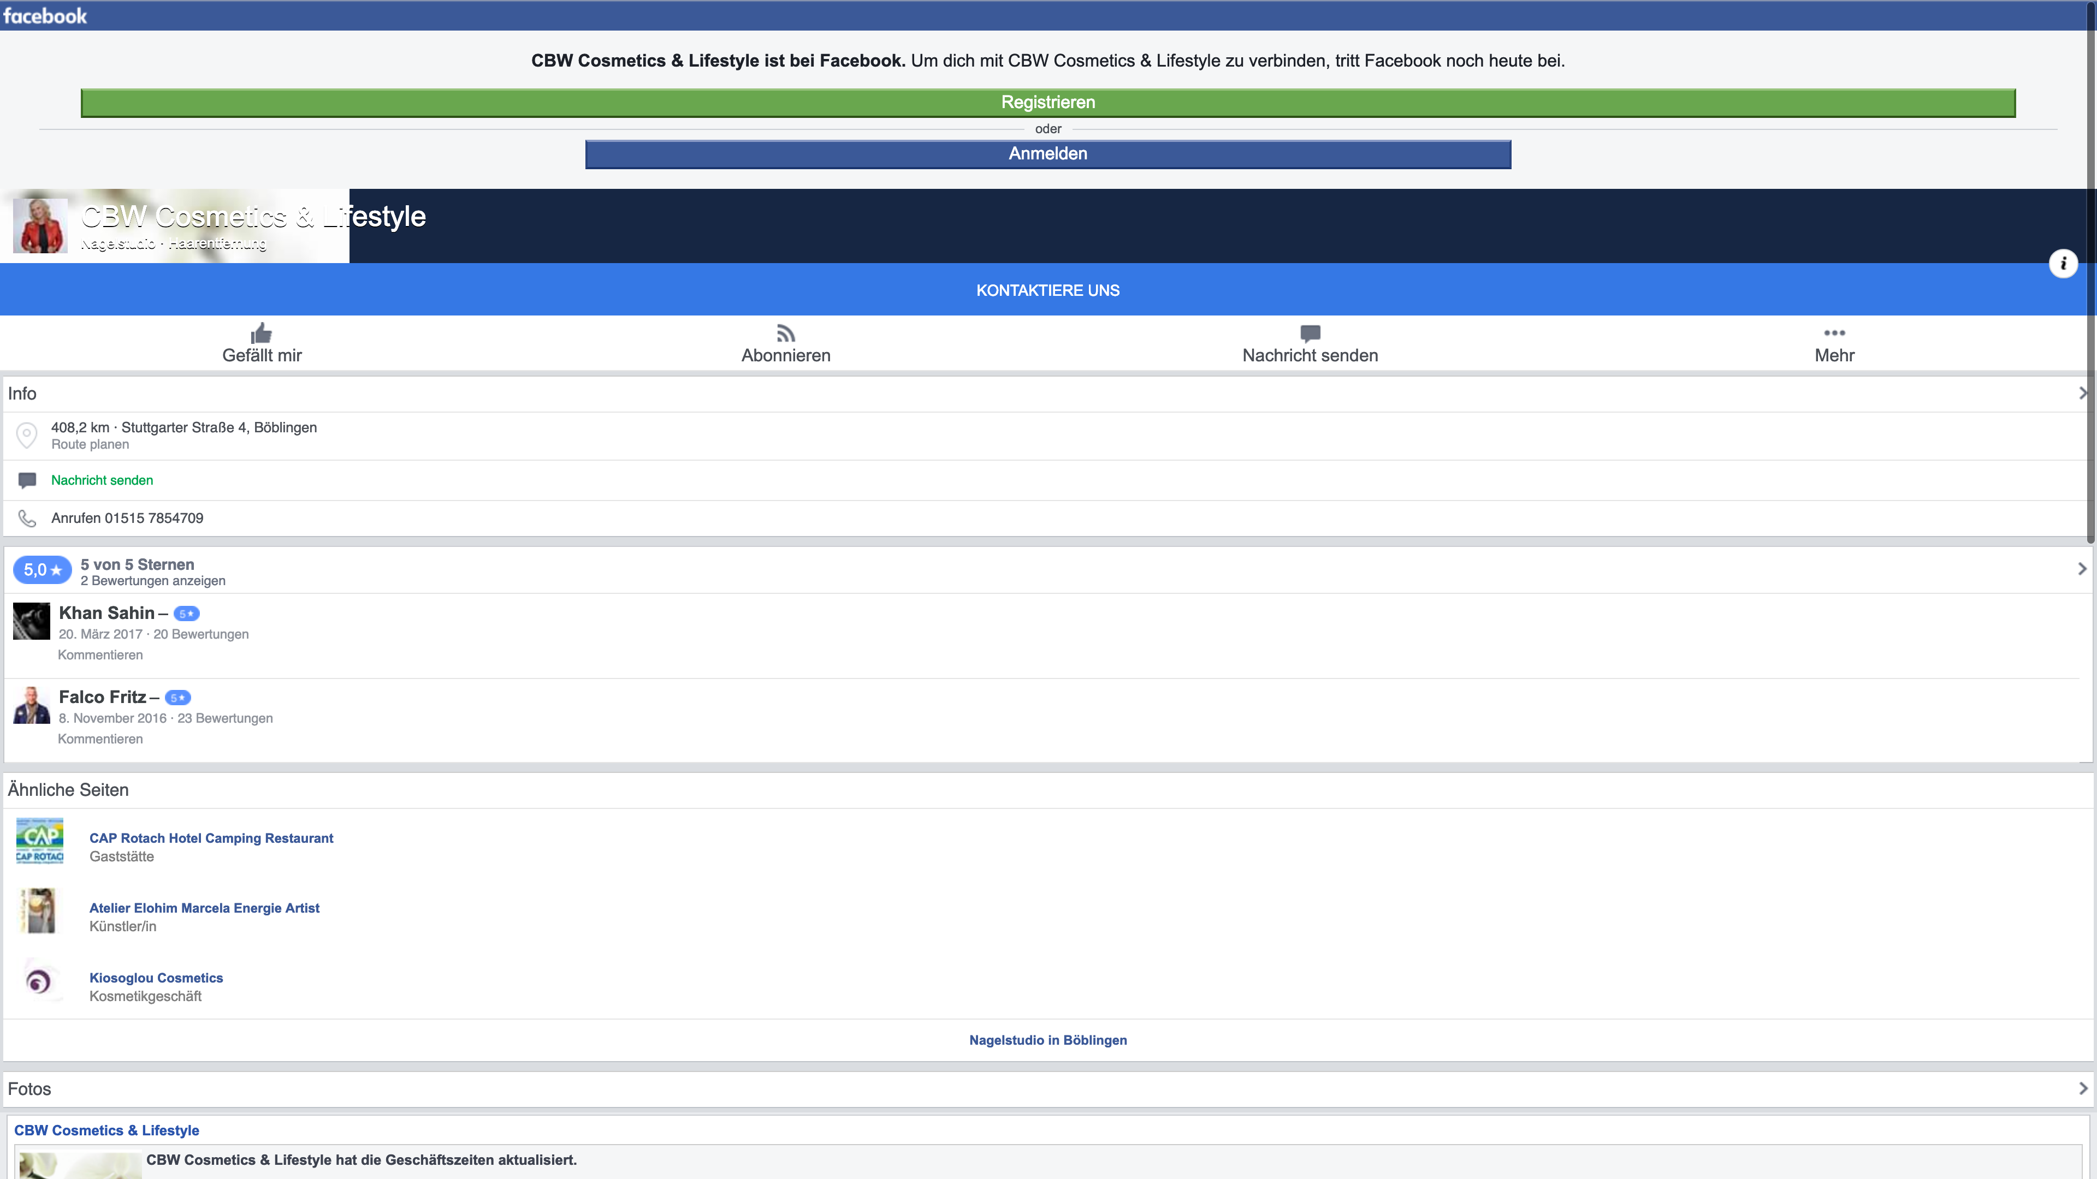Click CBW Cosmetics & Lifestyle post author link
The image size is (2097, 1179).
[106, 1130]
